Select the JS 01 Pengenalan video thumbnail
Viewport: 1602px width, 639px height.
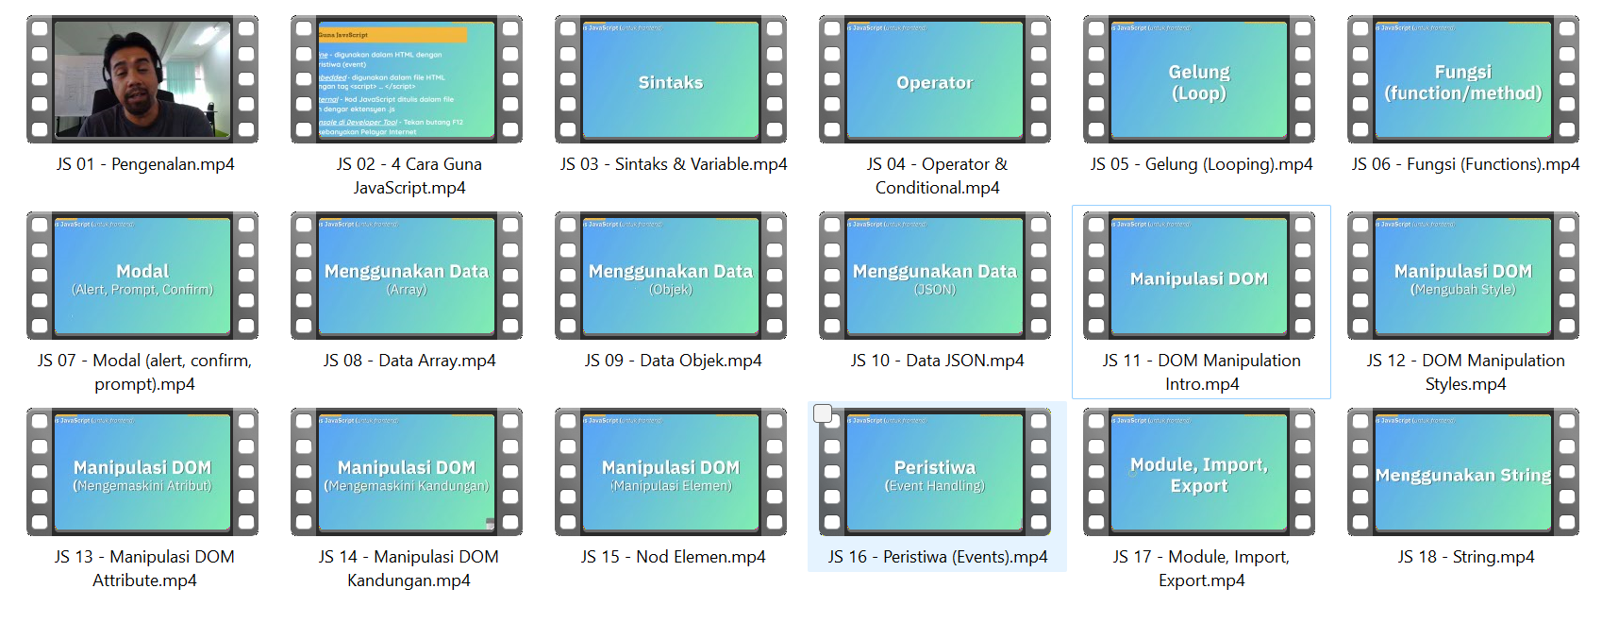(142, 79)
